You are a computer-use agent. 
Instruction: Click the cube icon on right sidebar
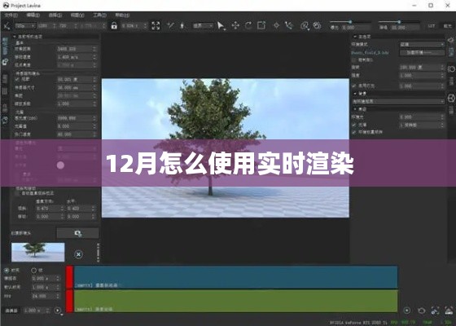(451, 99)
